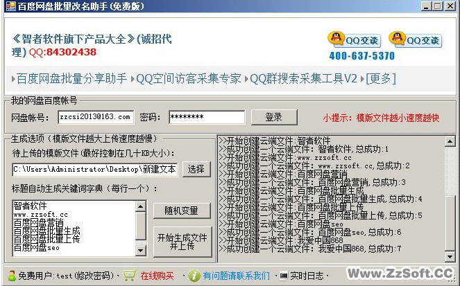Click the free user avatar icon
Image resolution: width=460 pixels, height=286 pixels.
click(x=12, y=276)
